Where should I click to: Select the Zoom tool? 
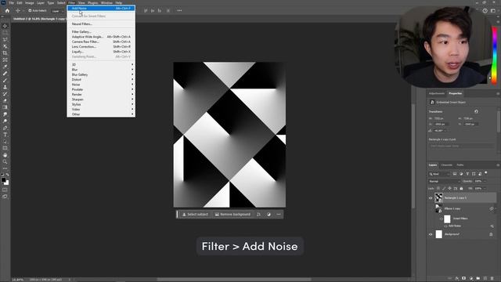tap(5, 161)
